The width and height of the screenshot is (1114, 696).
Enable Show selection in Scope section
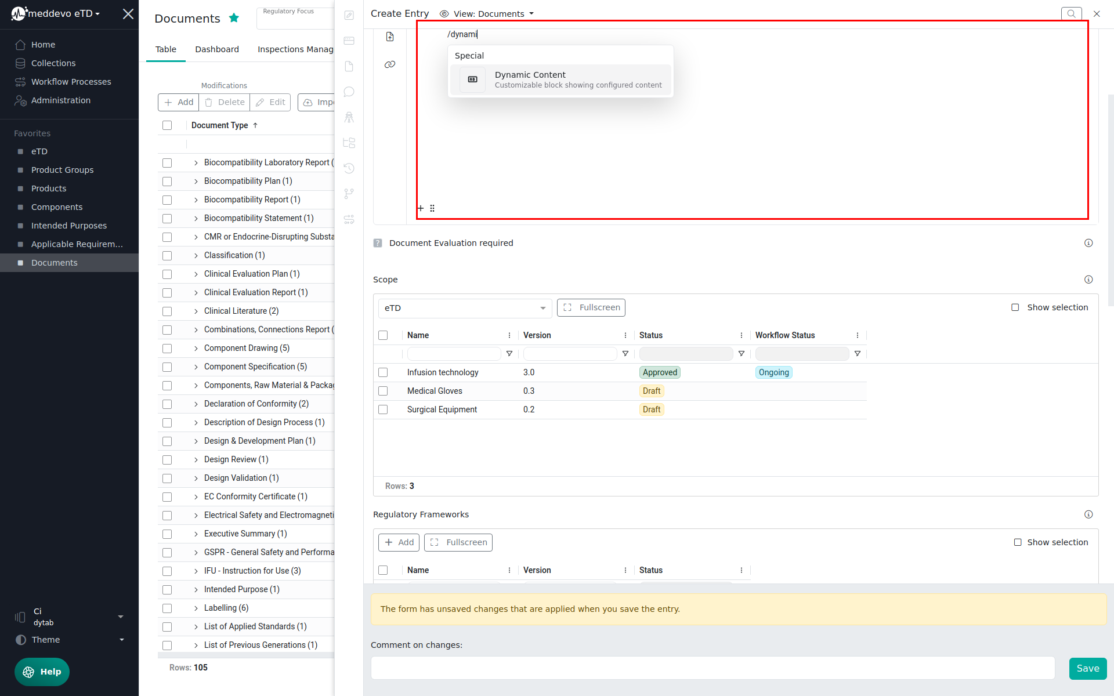[1015, 307]
